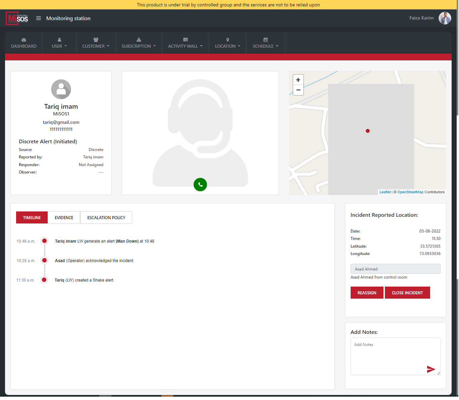
Task: Open the OpenStreetMap attribution link
Action: click(x=410, y=192)
